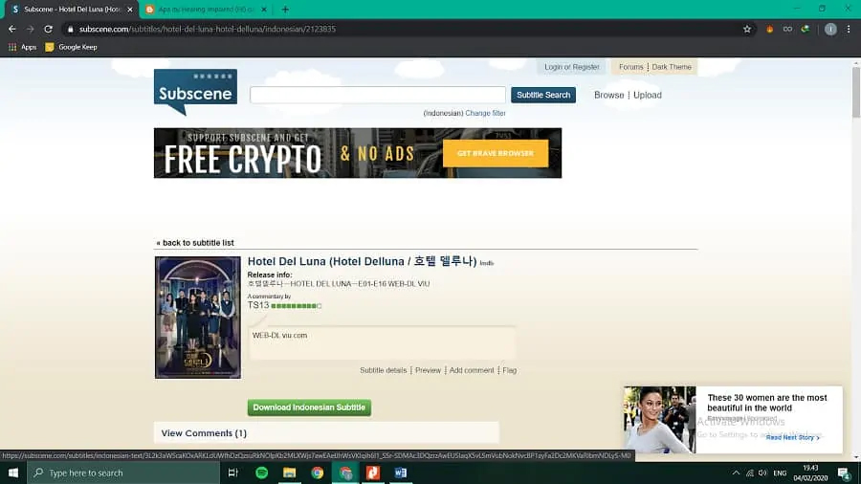This screenshot has width=861, height=484.
Task: Open the Action Center notifications icon
Action: 844,473
